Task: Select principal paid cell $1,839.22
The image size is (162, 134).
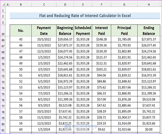Action: click(x=124, y=75)
